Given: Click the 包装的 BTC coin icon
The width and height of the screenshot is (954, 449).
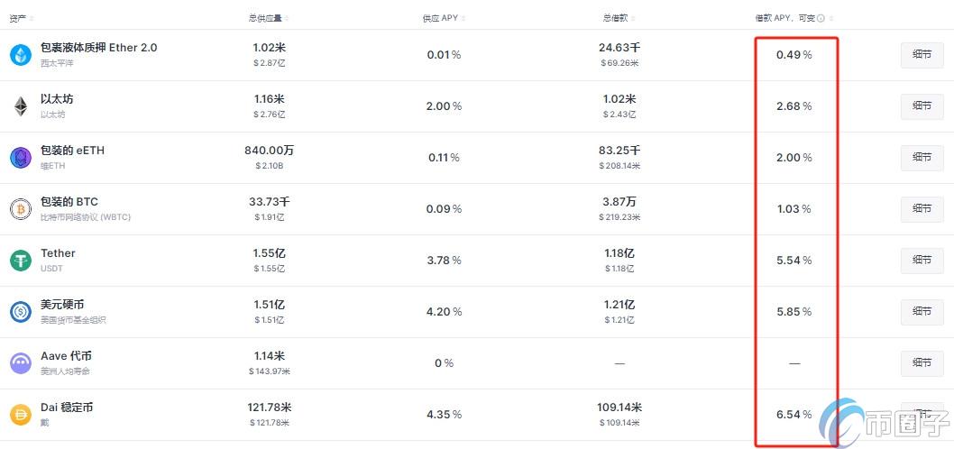Looking at the screenshot, I should click(x=20, y=209).
